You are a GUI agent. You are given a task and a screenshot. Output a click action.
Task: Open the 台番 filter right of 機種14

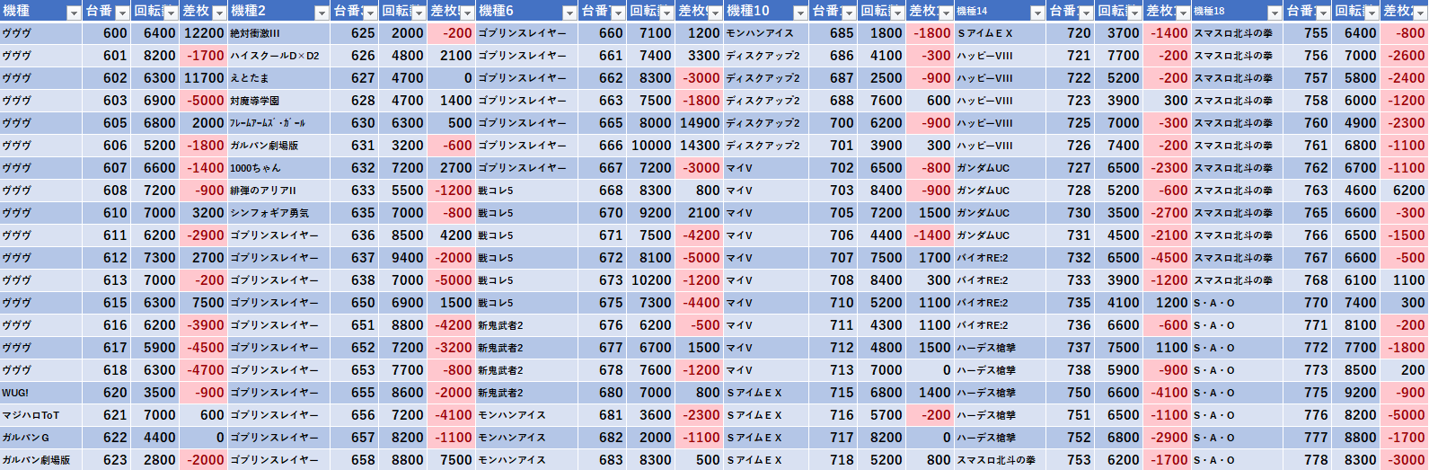[1086, 13]
